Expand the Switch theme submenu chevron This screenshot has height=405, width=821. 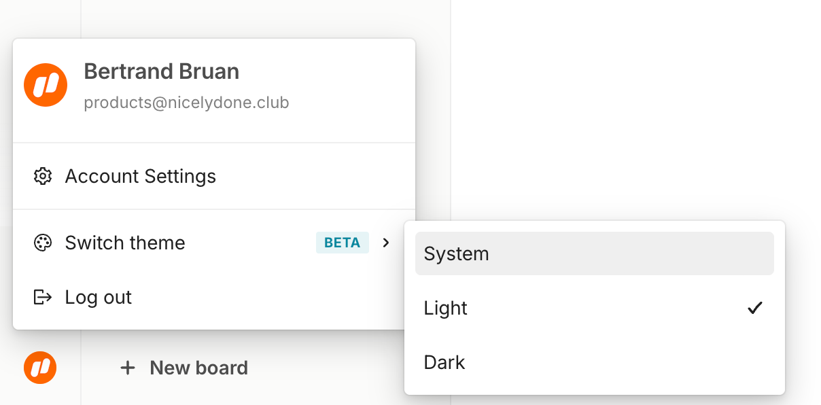coord(386,243)
